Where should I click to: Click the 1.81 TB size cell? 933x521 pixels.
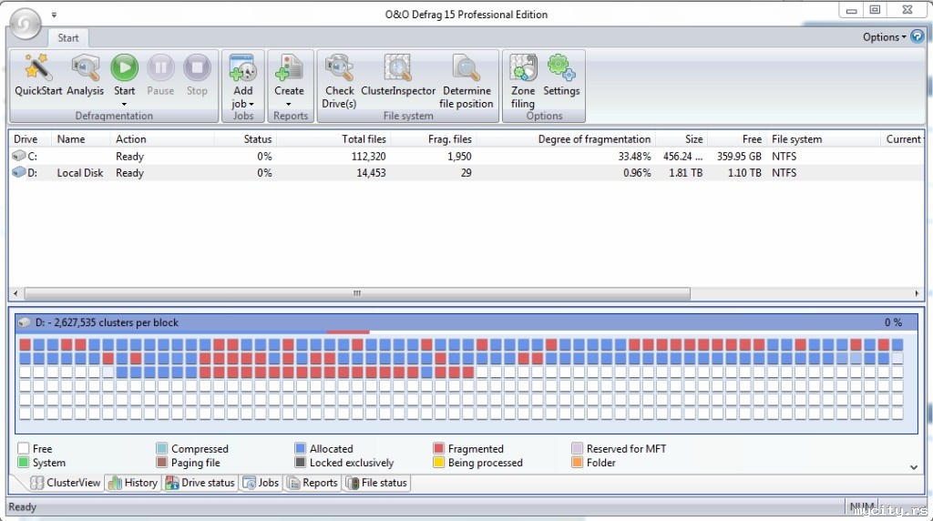point(685,173)
